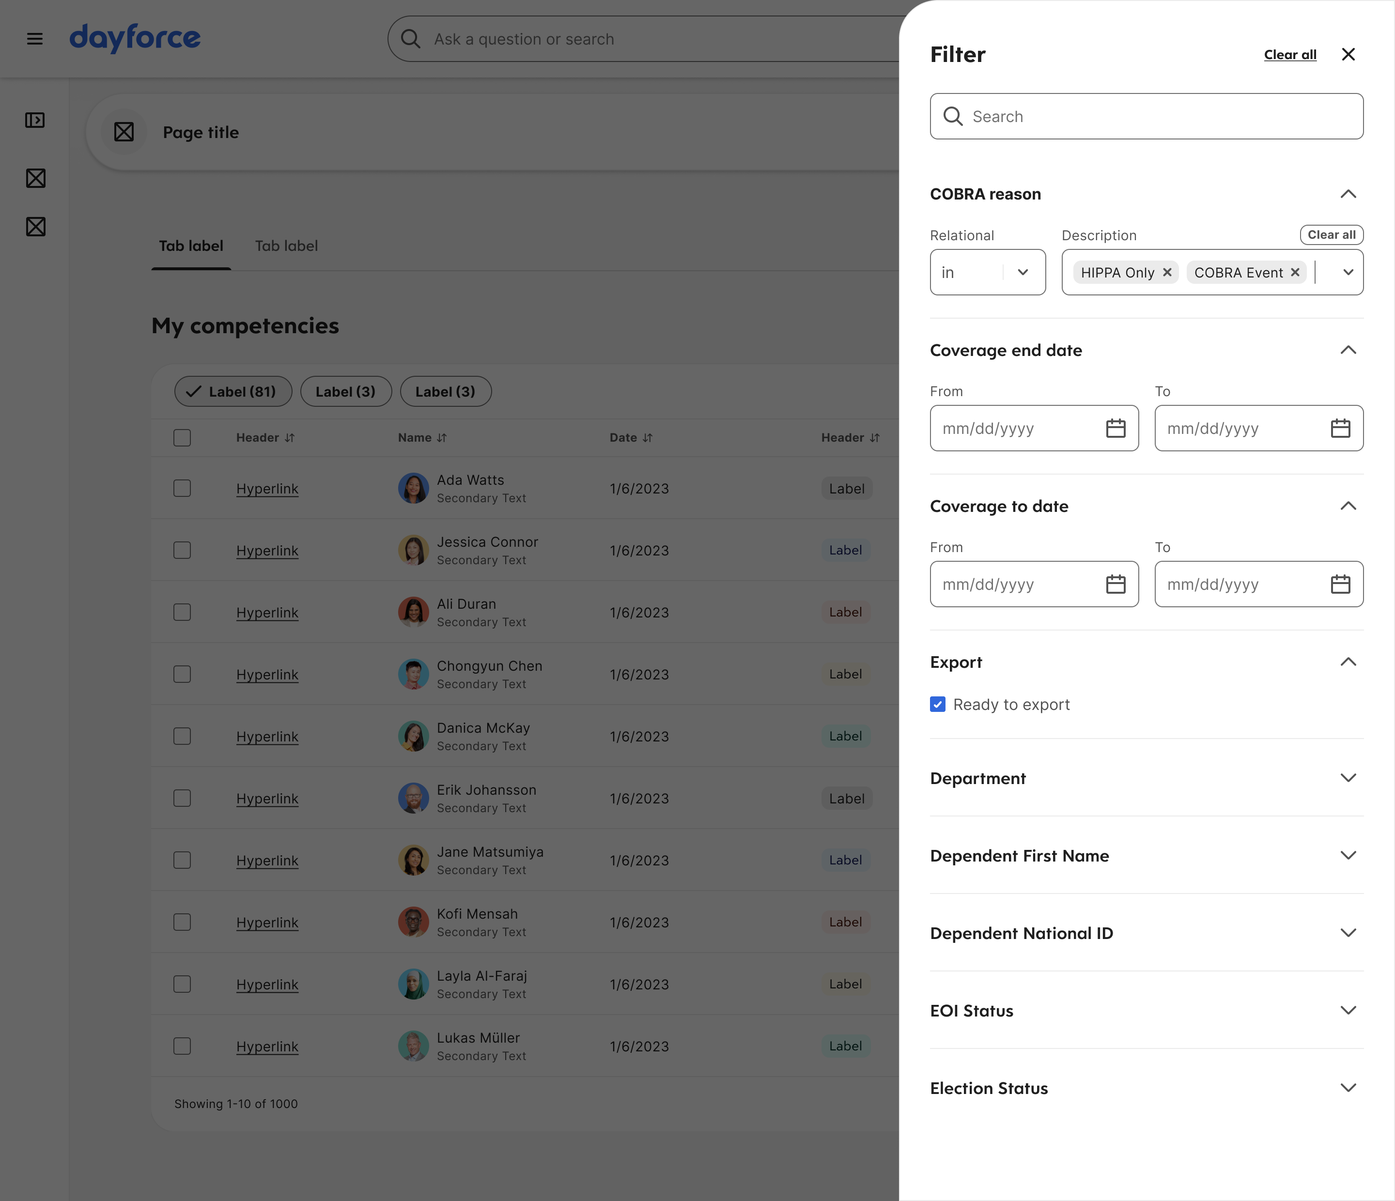Remove the HIPPA Only tag
Viewport: 1395px width, 1201px height.
coord(1167,272)
